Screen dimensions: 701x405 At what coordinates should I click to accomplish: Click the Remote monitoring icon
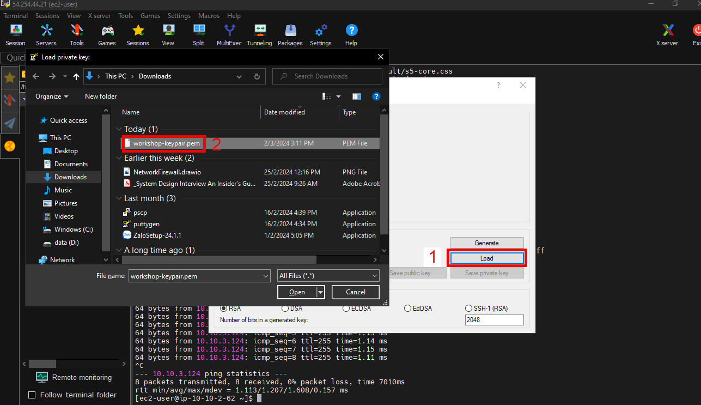coord(41,377)
